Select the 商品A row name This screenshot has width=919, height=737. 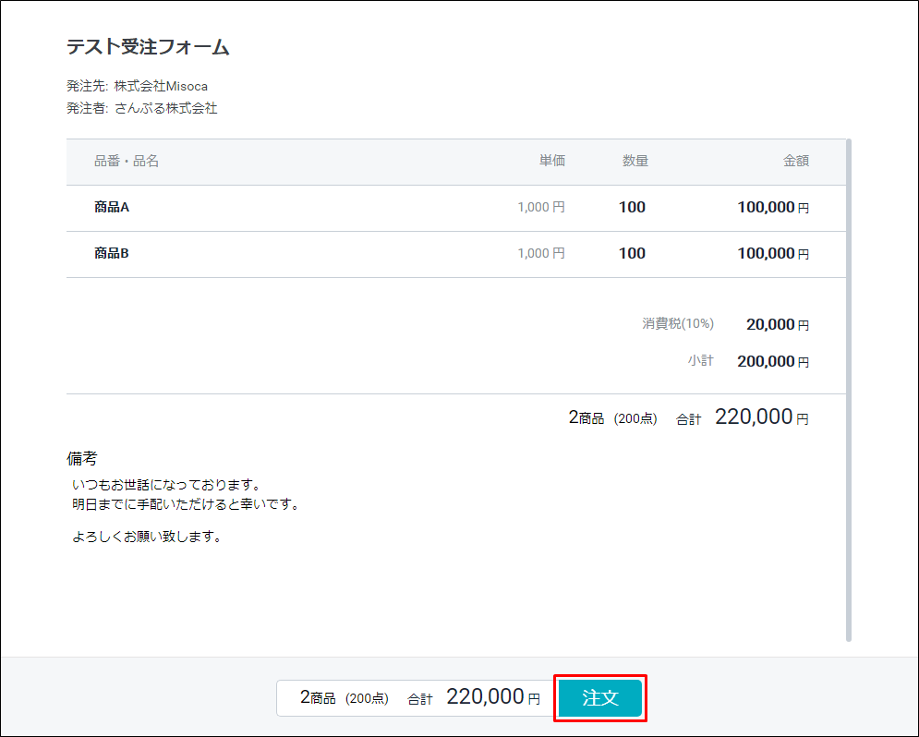tap(112, 207)
